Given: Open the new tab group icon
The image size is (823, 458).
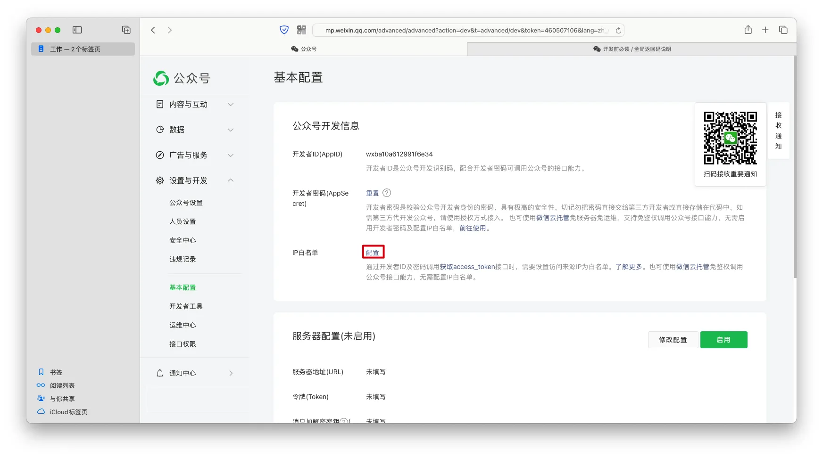Looking at the screenshot, I should click(x=126, y=30).
